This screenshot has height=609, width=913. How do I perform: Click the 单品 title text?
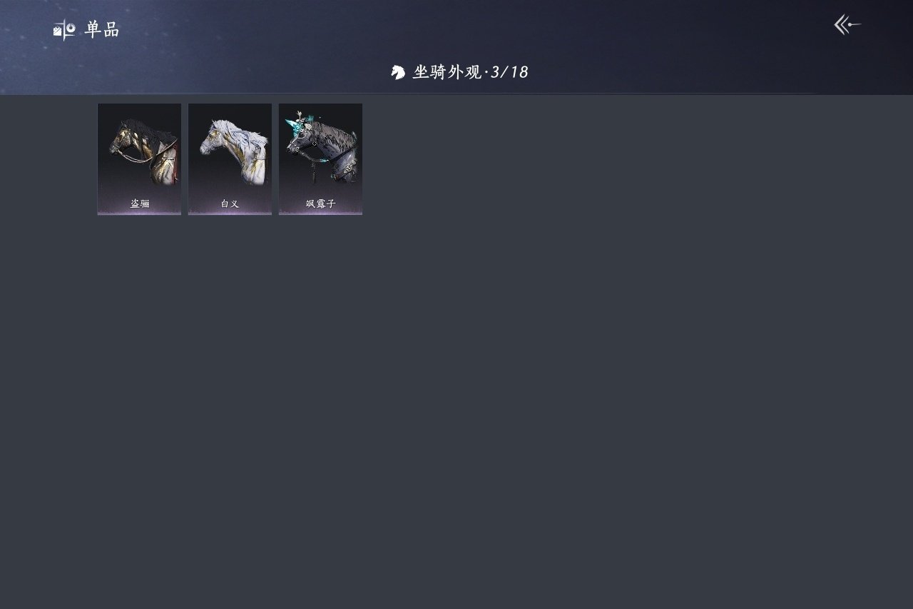point(102,30)
